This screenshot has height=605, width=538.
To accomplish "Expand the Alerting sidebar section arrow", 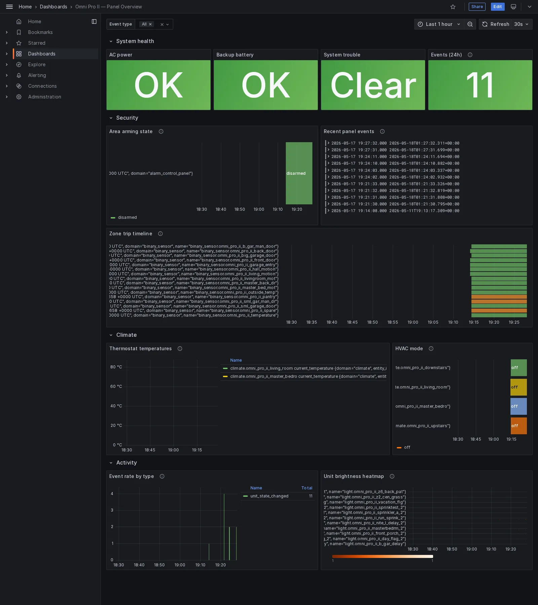I will 7,75.
